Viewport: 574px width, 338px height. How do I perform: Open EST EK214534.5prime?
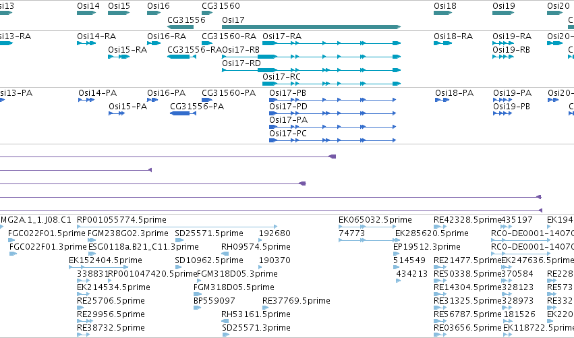(113, 287)
